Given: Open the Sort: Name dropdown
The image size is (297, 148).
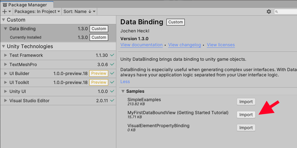Looking at the screenshot, I should 79,12.
